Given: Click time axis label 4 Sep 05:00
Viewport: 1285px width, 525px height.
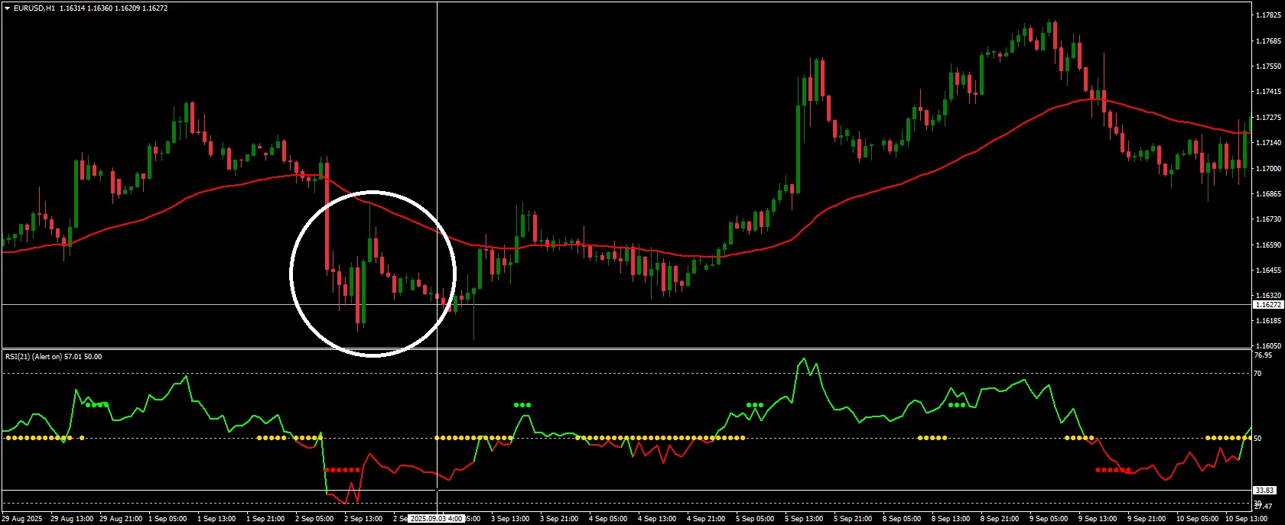Looking at the screenshot, I should (609, 519).
